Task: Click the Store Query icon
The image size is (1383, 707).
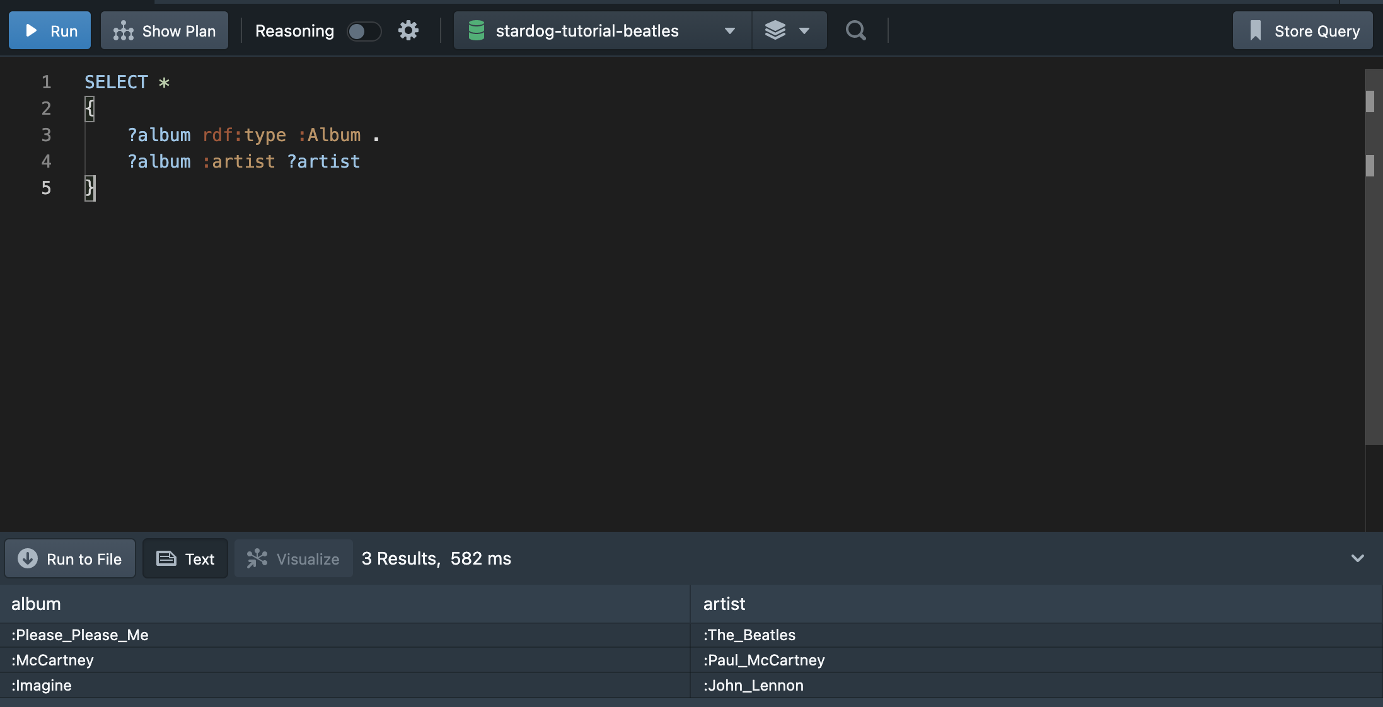Action: click(1256, 30)
